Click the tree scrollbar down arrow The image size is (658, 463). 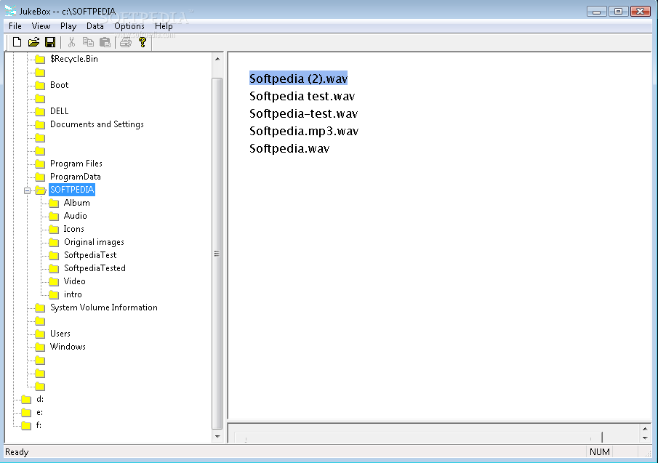pos(217,437)
